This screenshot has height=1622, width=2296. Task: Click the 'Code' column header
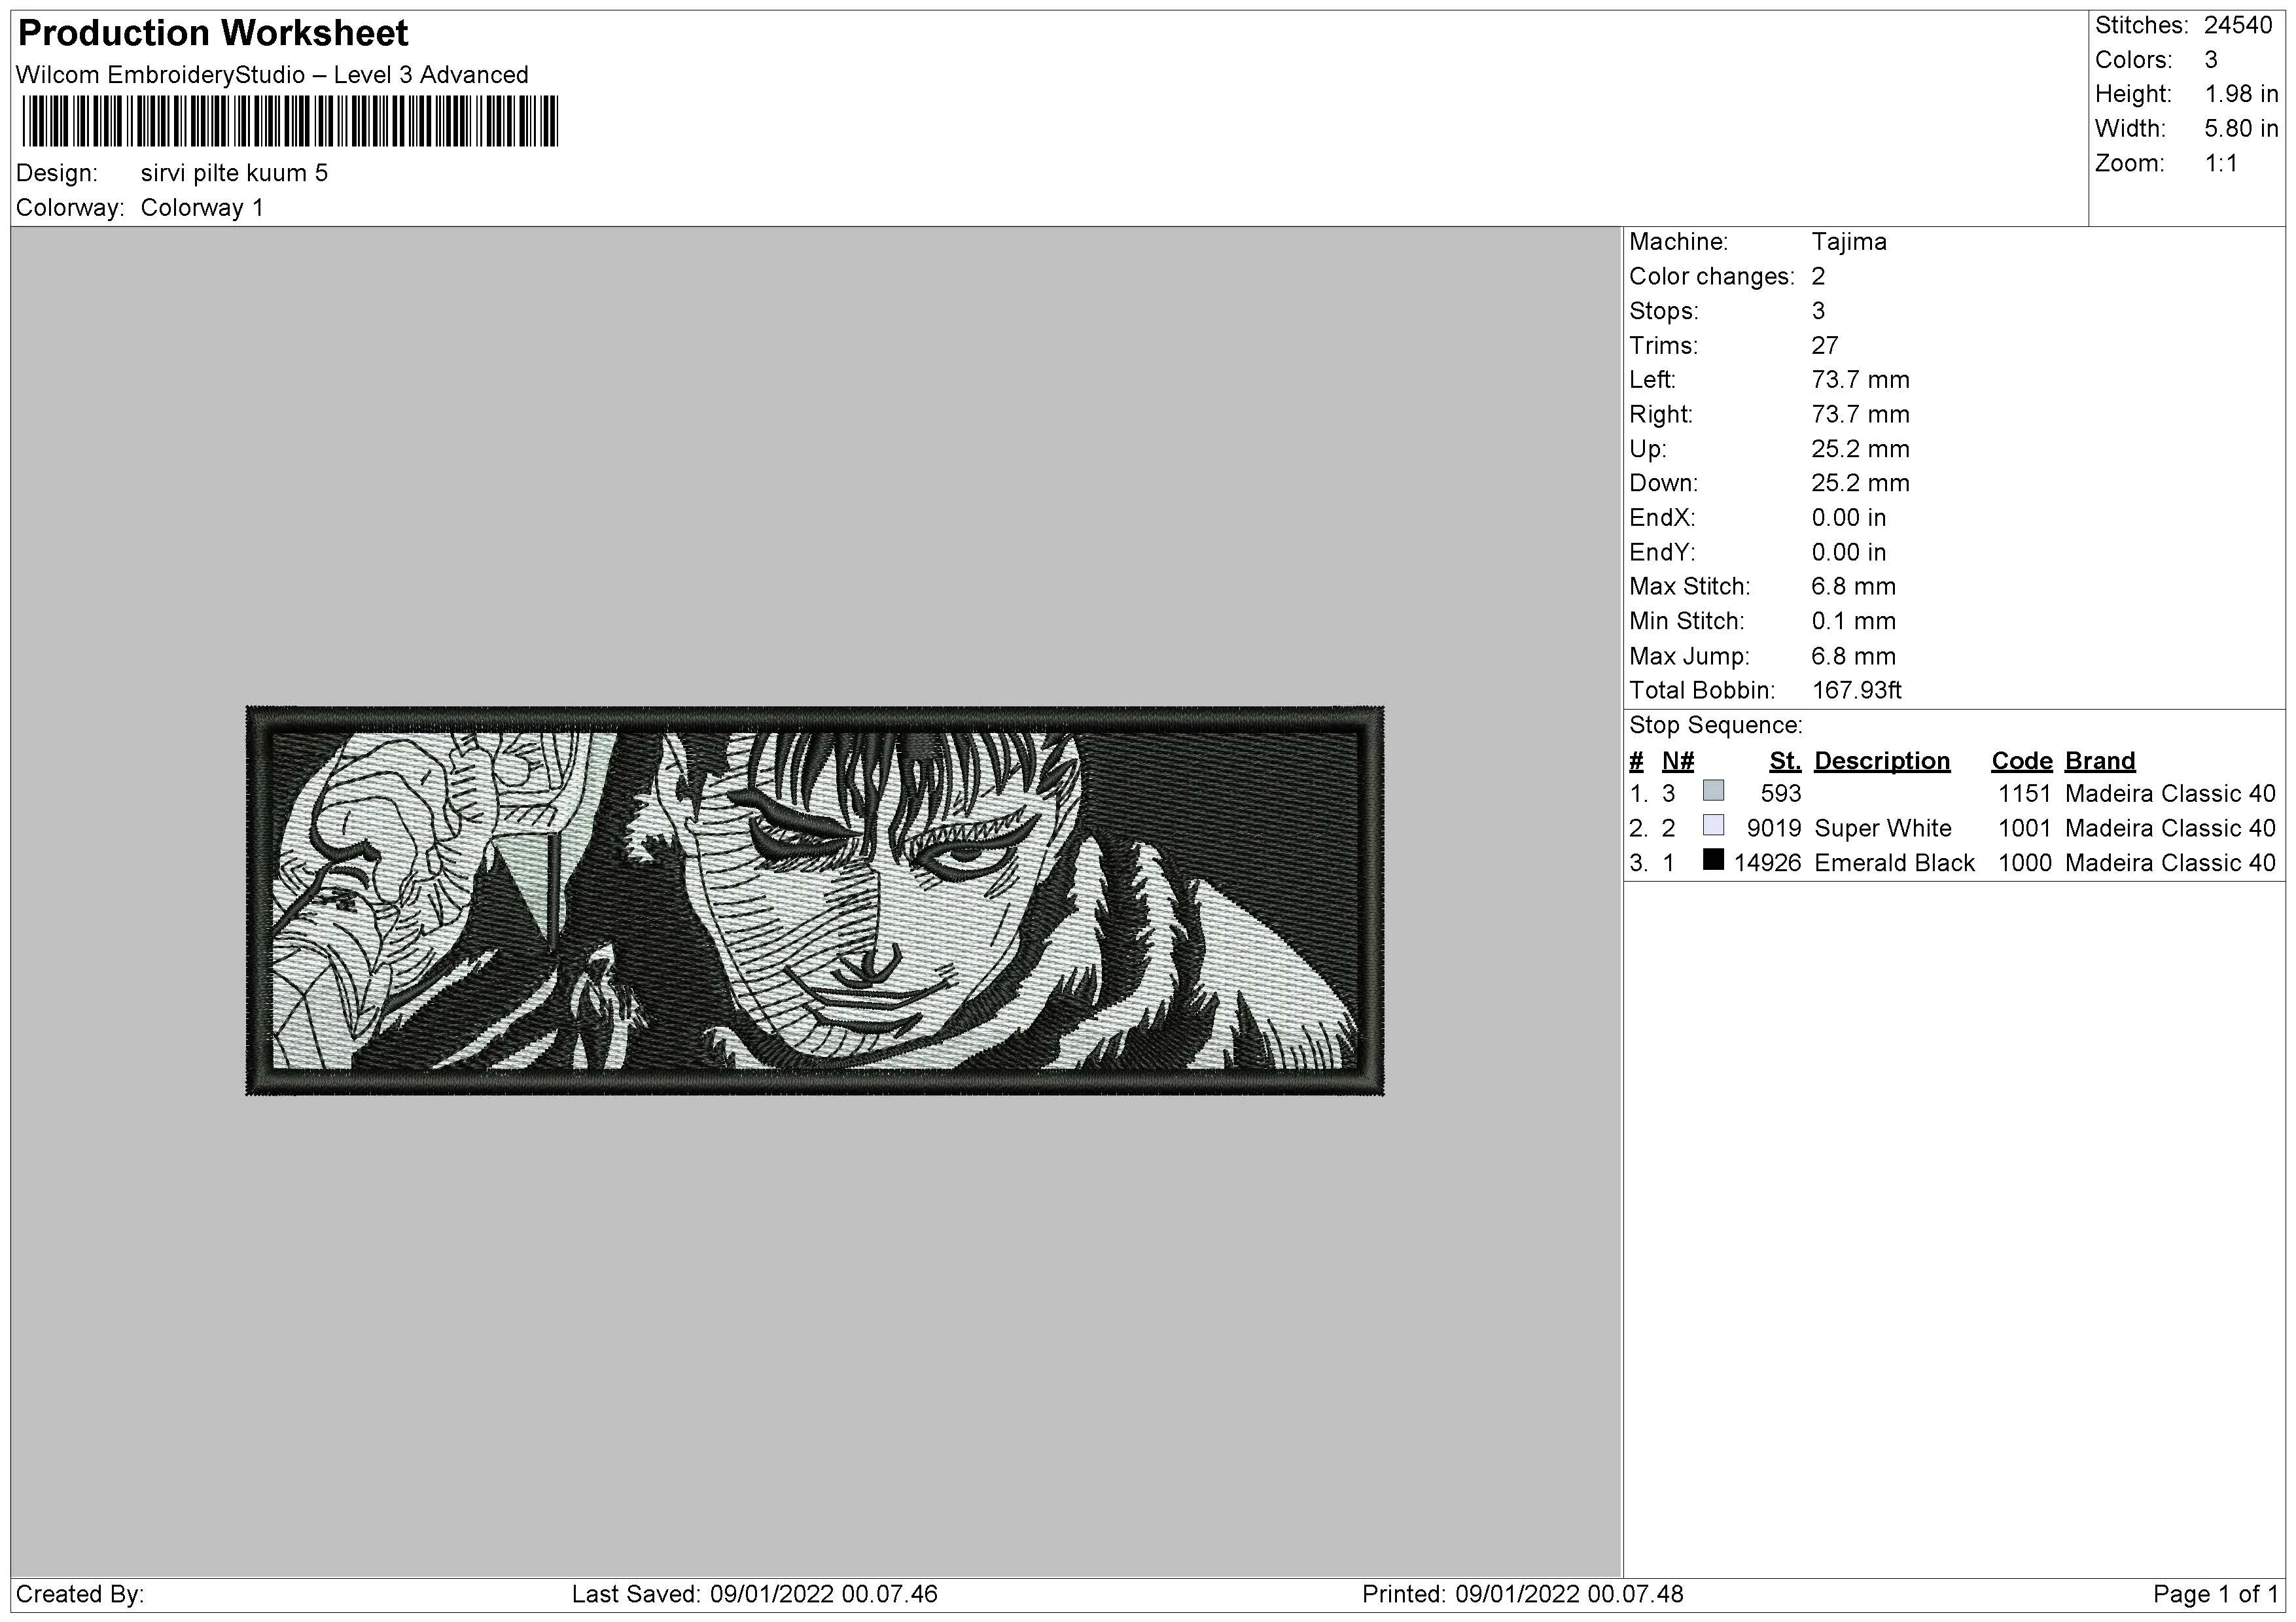tap(2021, 761)
